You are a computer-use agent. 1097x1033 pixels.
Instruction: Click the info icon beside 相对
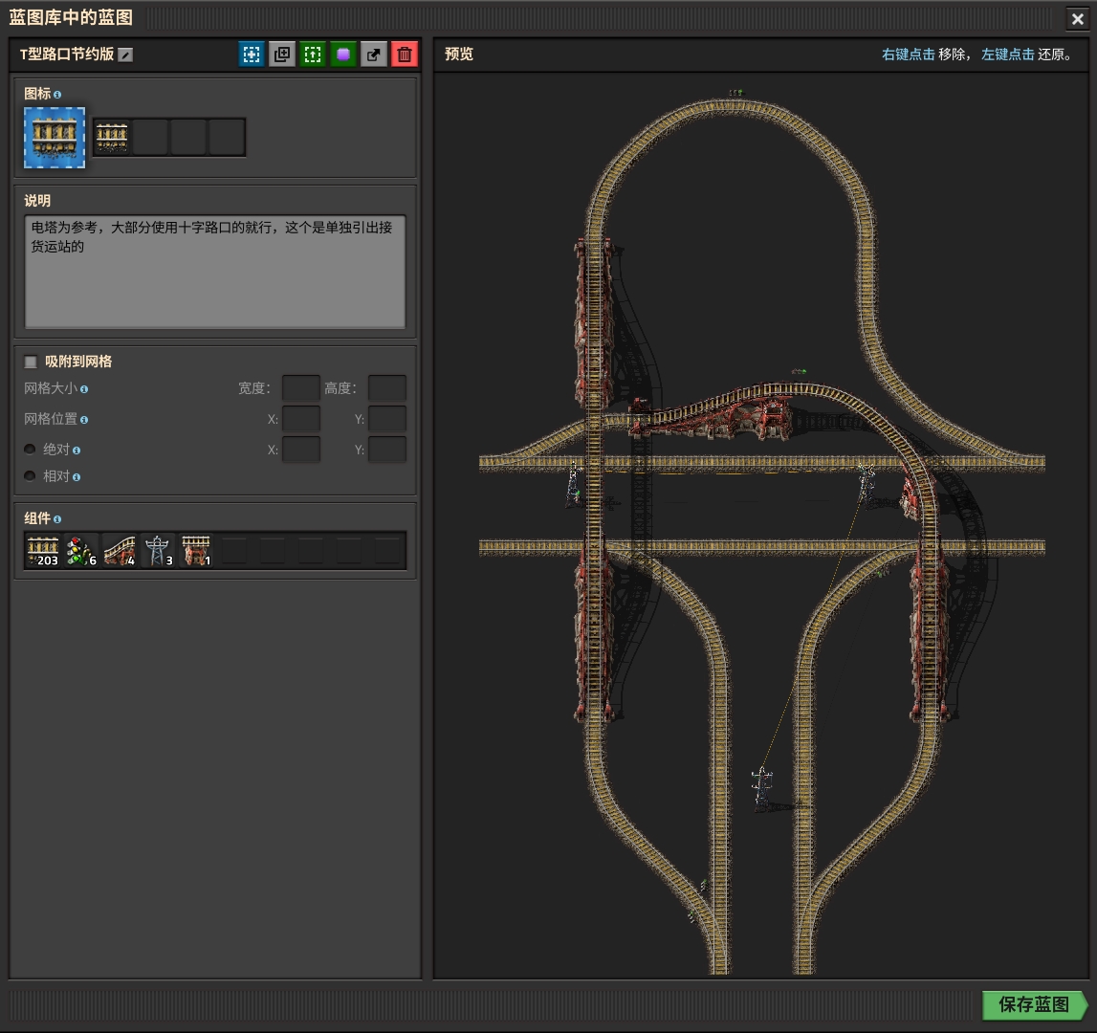click(77, 477)
